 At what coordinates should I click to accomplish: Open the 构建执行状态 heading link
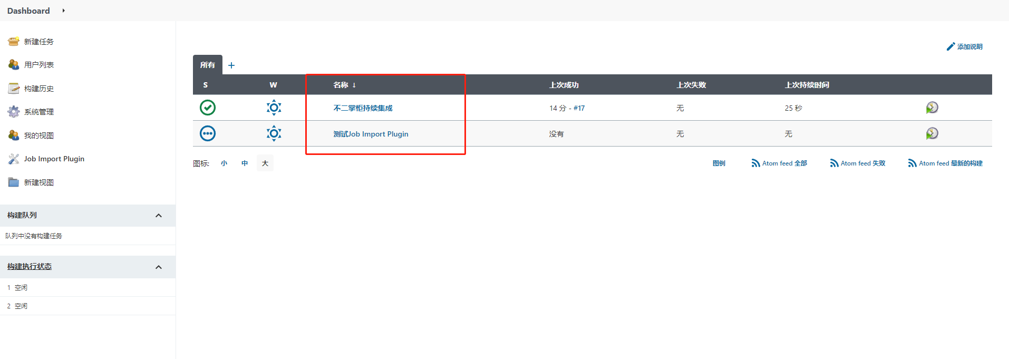pyautogui.click(x=30, y=267)
